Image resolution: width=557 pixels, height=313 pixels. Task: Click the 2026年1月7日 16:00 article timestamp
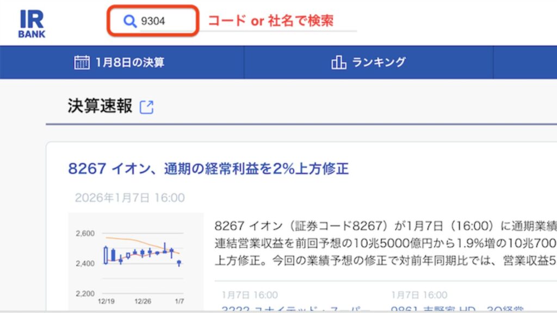[x=129, y=198]
